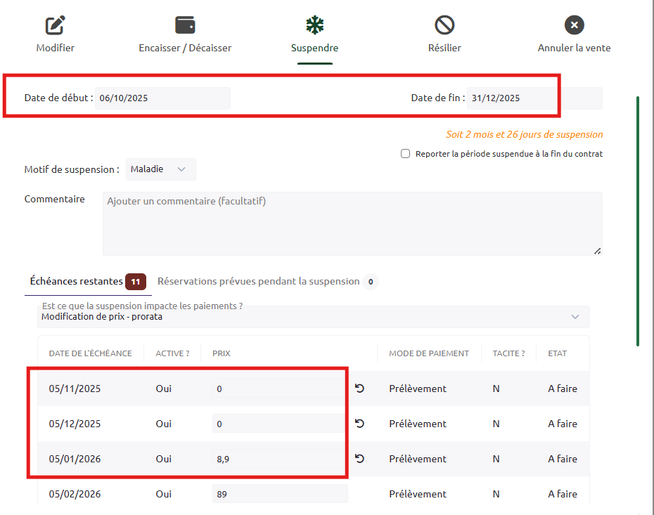
Task: Click the price field for 05/11/2025
Action: coord(280,389)
